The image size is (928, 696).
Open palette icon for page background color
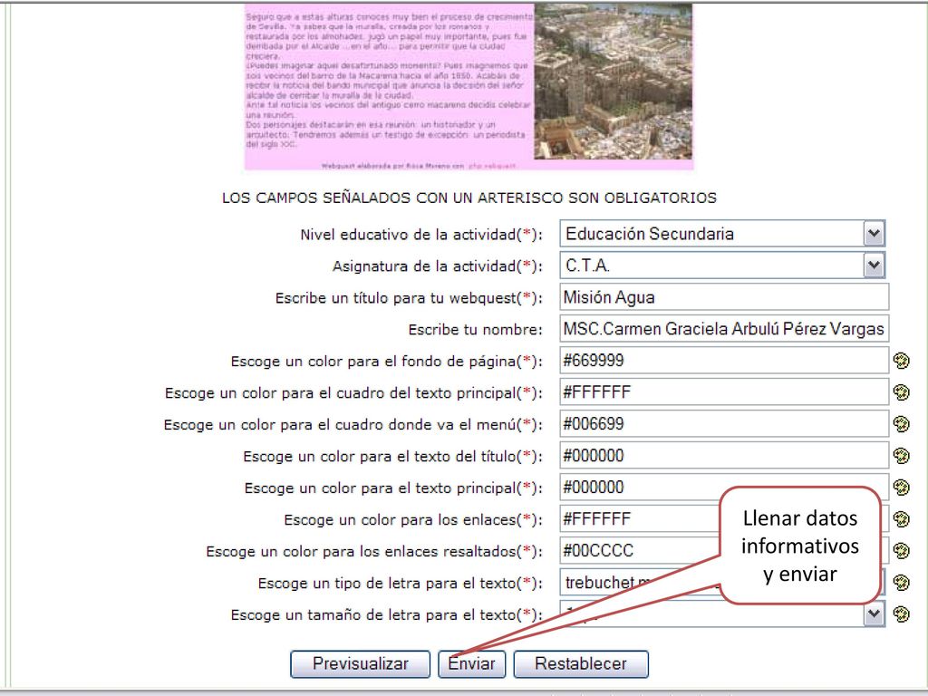[x=901, y=361]
